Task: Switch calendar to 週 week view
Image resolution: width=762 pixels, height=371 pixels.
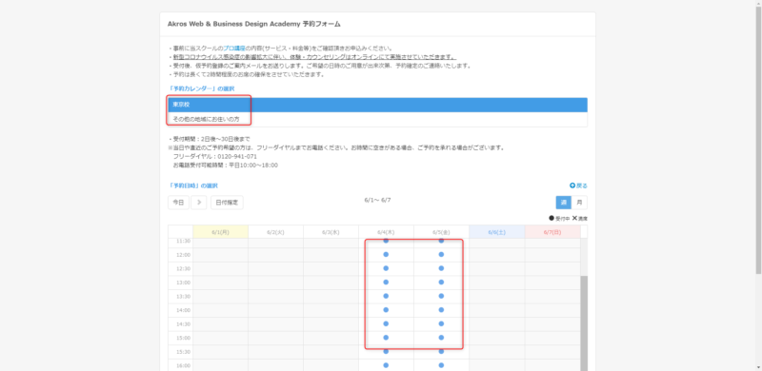Action: (564, 203)
